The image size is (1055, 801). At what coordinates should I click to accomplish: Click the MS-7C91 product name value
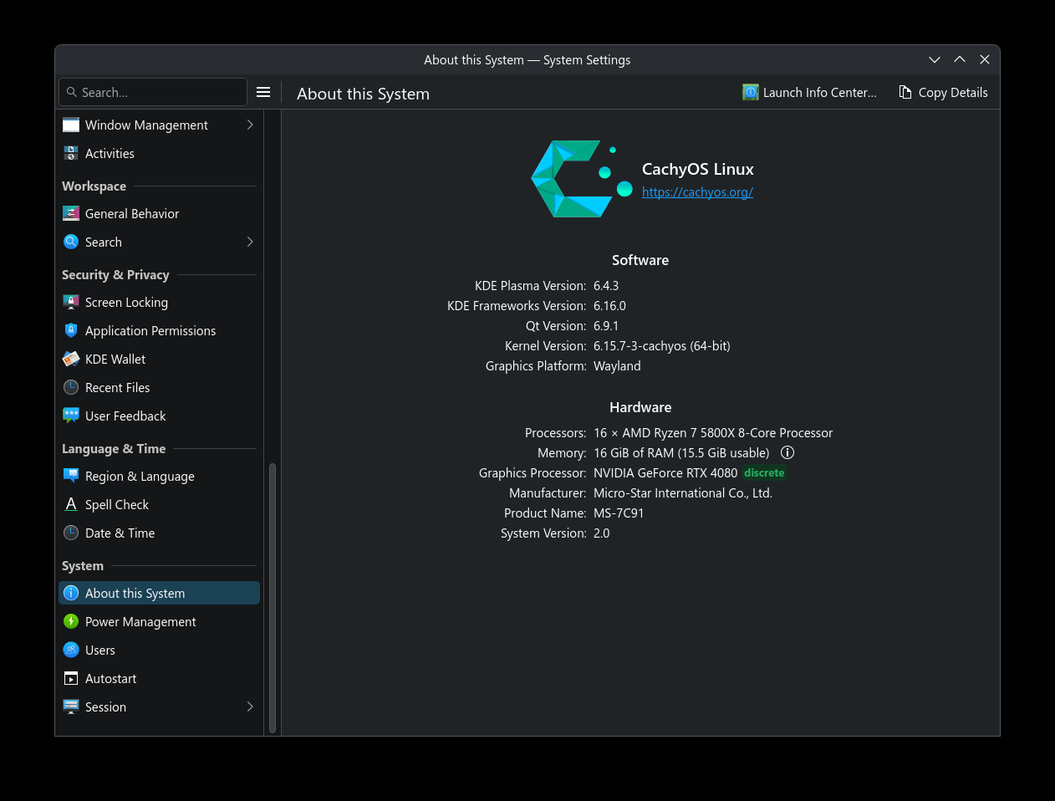[x=619, y=513]
